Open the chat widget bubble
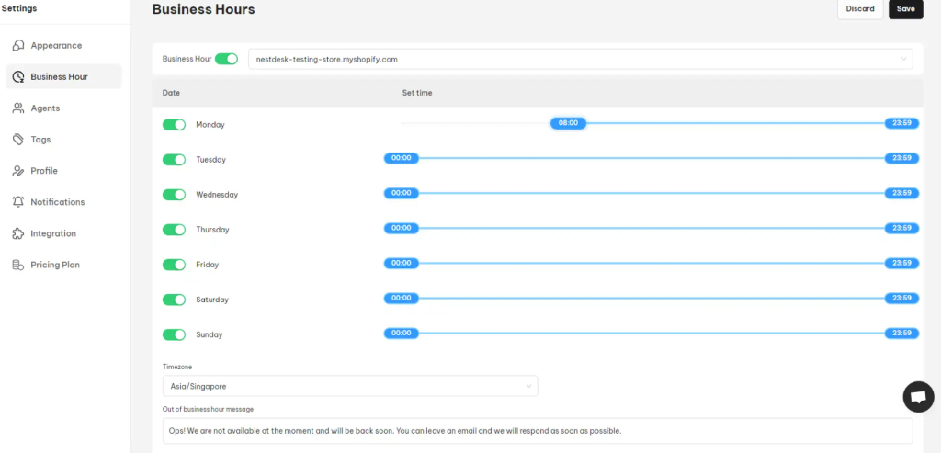This screenshot has width=941, height=453. coord(918,397)
